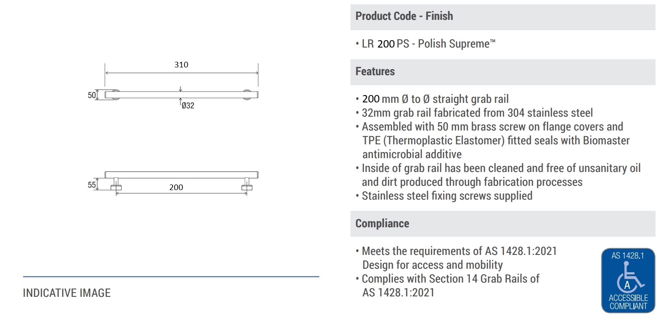Click the side view grab rail drawing
Viewport: 665px width, 318px height.
[182, 181]
